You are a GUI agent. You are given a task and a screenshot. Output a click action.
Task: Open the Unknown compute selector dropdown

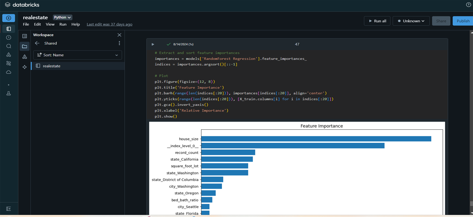click(x=411, y=21)
